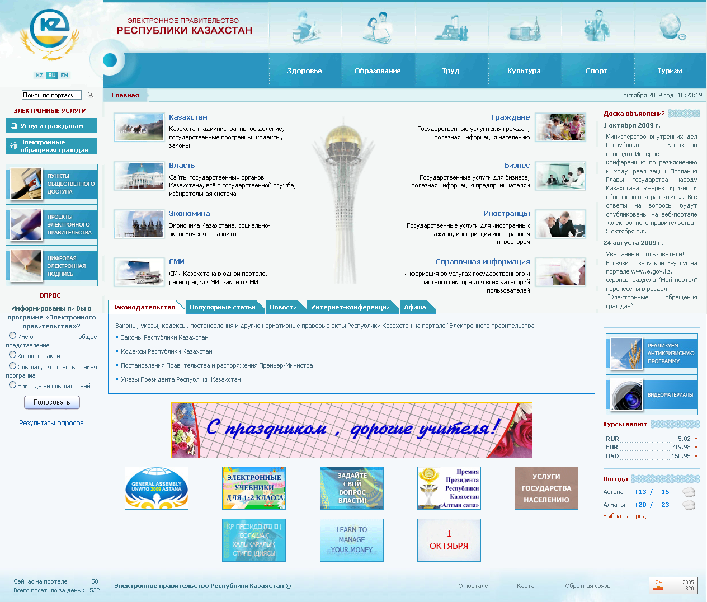Open the Справочная информация thumbnail
This screenshot has width=707, height=602.
point(560,271)
